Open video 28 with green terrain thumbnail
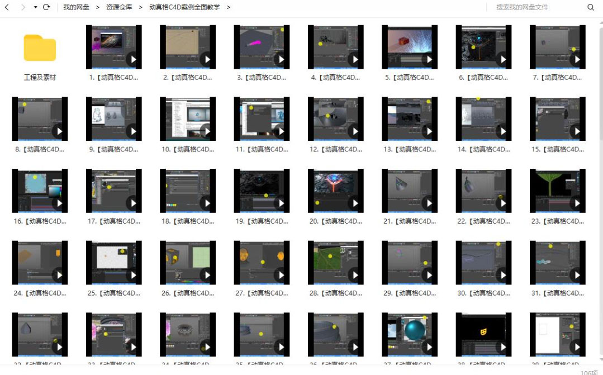 point(336,262)
